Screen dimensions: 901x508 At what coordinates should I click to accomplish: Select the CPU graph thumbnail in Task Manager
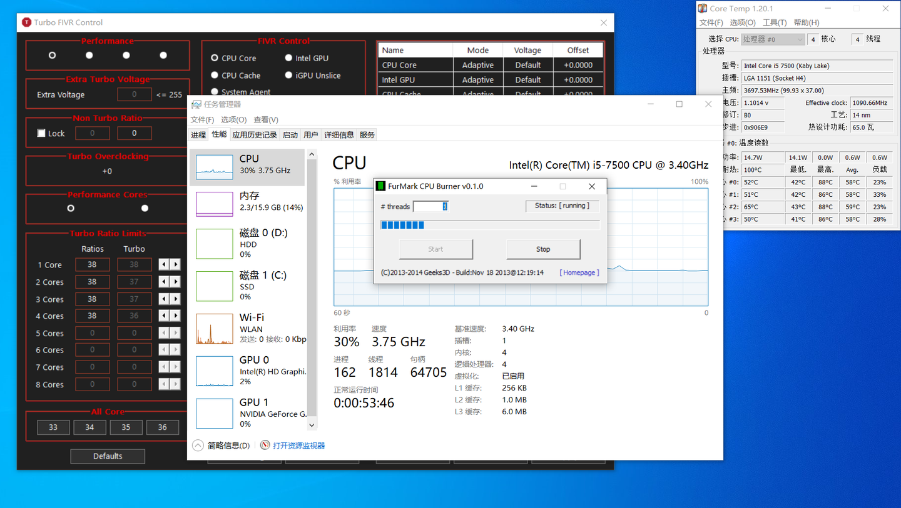click(214, 167)
